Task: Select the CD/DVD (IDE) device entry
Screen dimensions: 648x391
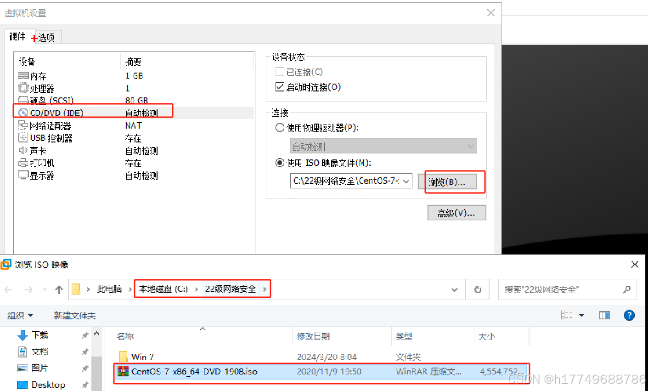Action: pos(51,113)
